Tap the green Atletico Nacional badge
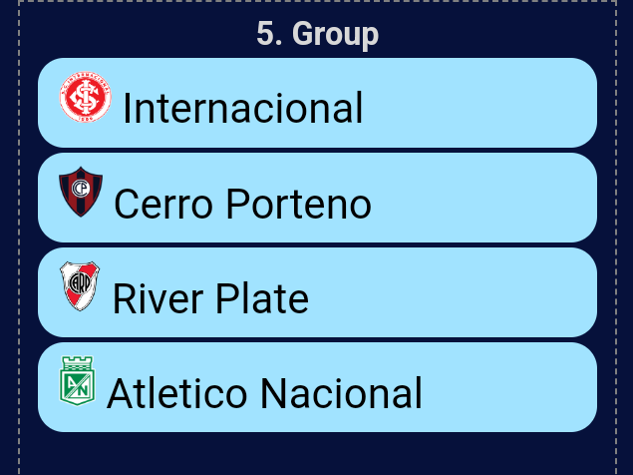 (x=77, y=381)
